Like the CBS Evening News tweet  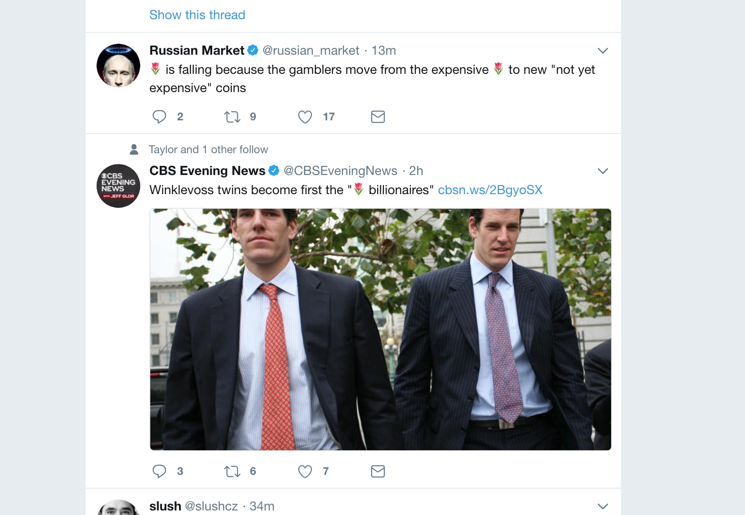[305, 471]
